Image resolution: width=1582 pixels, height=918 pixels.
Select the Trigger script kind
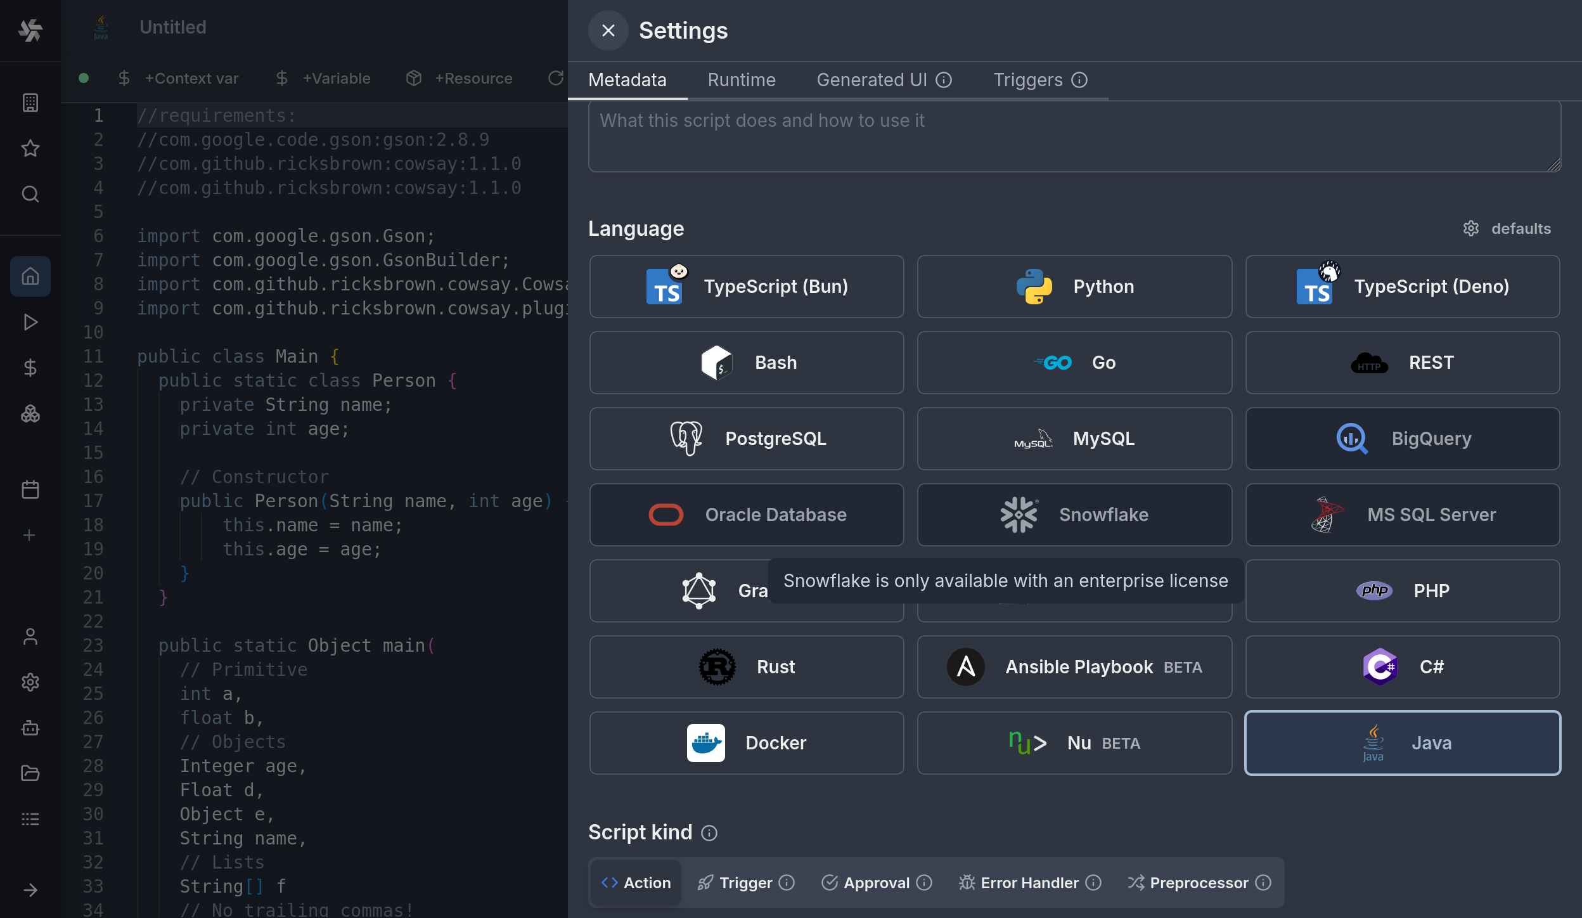(x=745, y=882)
